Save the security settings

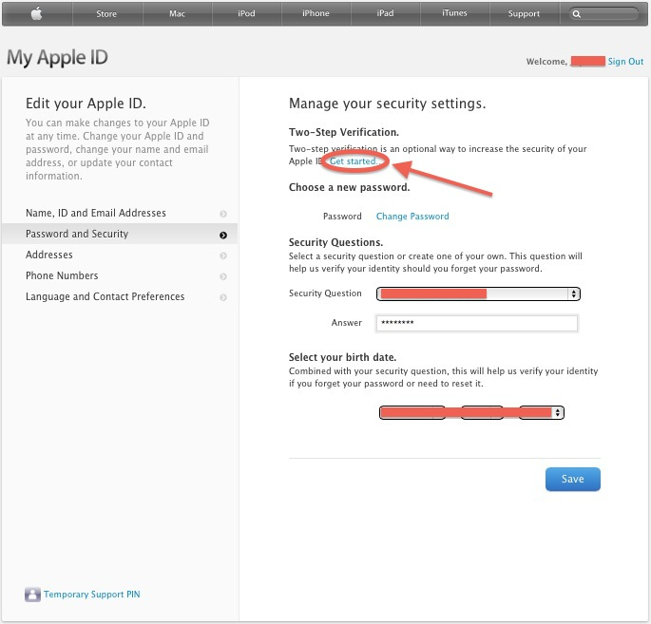coord(572,480)
